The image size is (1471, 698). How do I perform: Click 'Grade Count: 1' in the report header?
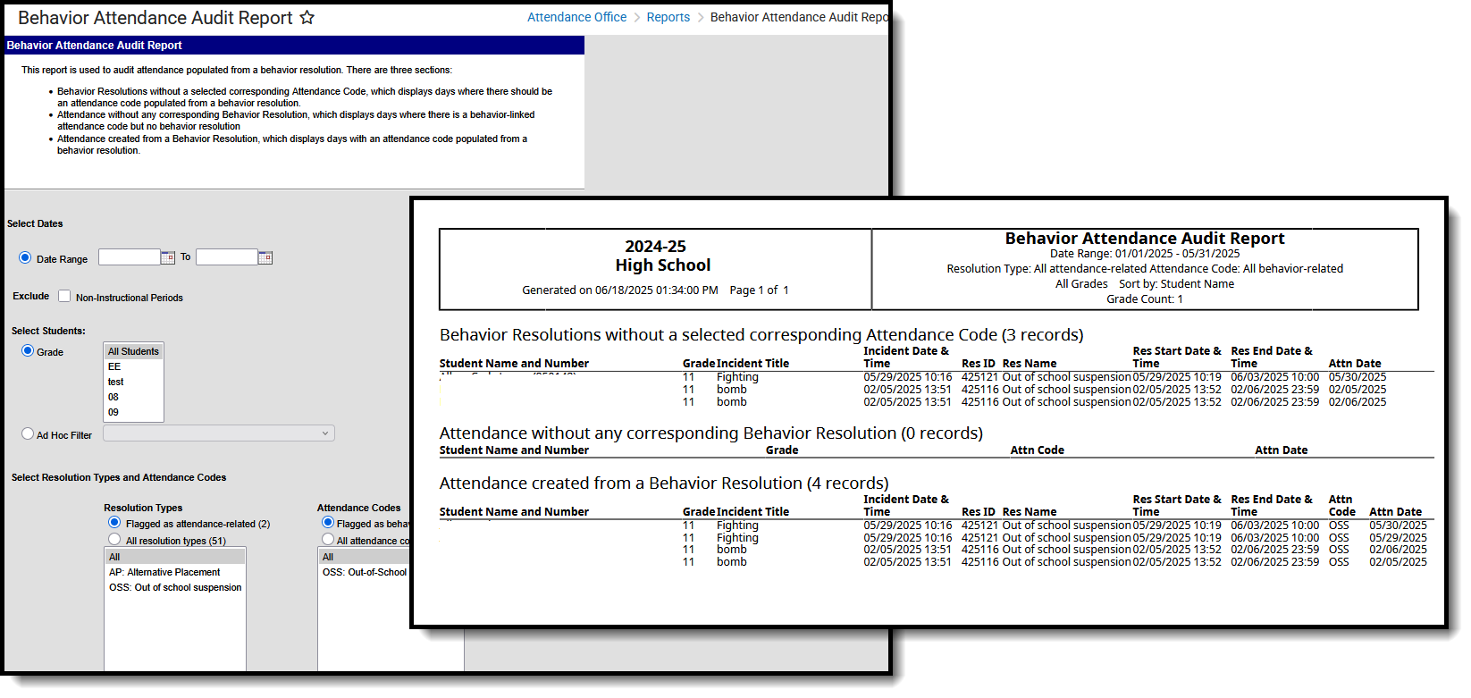pos(1145,299)
